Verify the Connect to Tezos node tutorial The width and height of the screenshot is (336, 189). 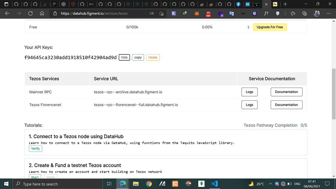(x=35, y=149)
